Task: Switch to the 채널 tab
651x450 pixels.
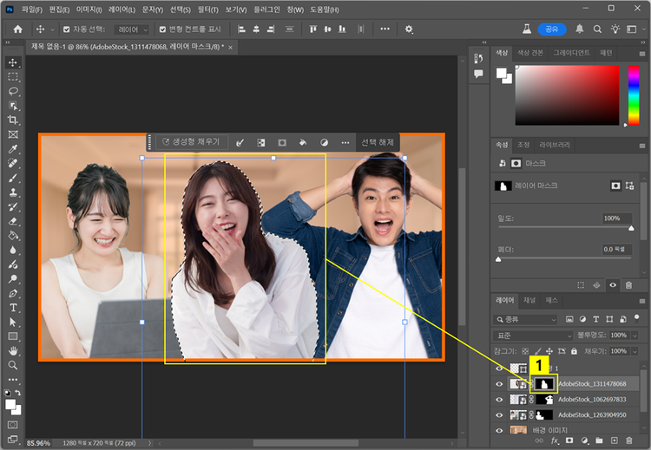Action: [529, 299]
